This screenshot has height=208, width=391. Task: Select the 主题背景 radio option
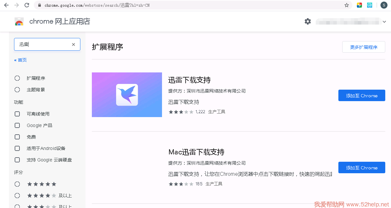point(17,90)
